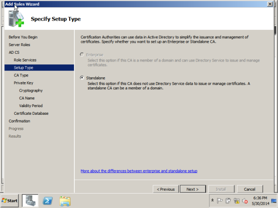
Task: Open the Start menu
Action: pos(10,200)
